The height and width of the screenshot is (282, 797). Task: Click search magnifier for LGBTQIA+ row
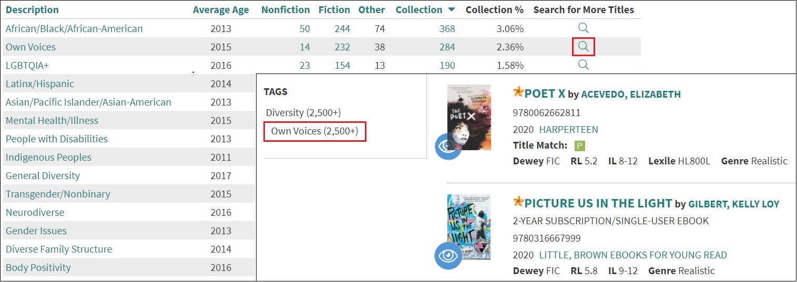click(583, 65)
